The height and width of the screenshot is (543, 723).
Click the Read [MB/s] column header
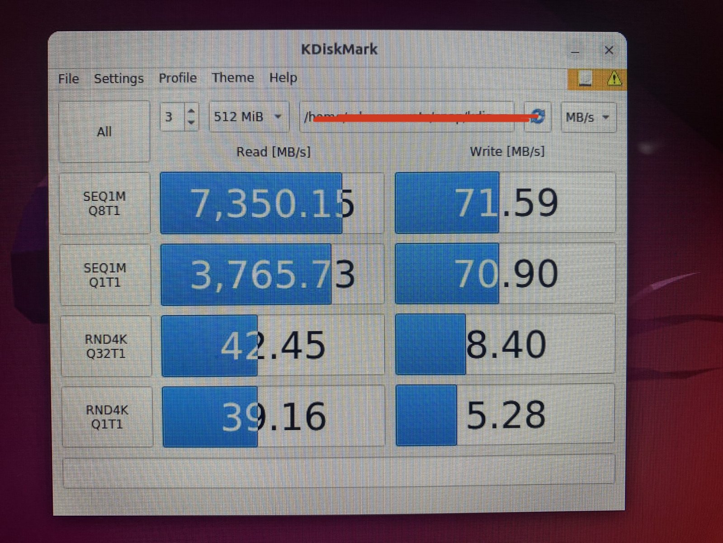click(273, 152)
